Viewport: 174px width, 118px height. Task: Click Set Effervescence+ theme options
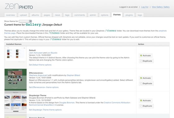point(44,87)
